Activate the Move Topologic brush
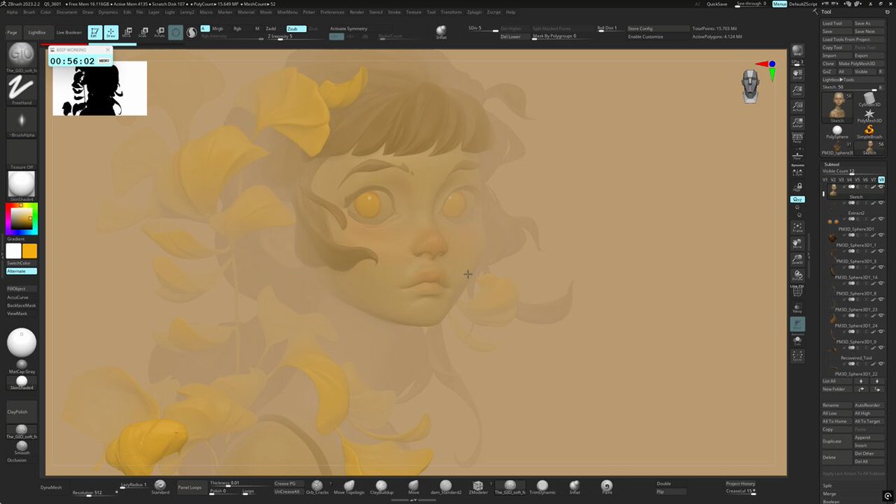896x504 pixels. [x=349, y=485]
